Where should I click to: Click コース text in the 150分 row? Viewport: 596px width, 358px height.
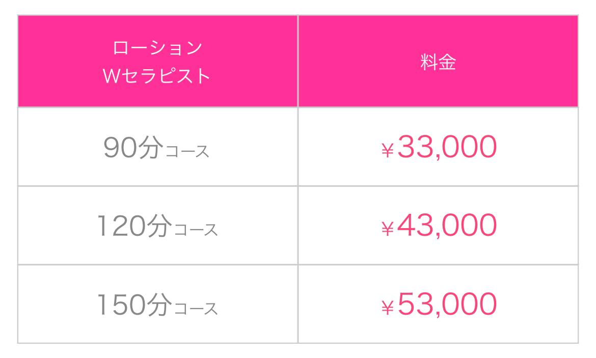click(196, 309)
